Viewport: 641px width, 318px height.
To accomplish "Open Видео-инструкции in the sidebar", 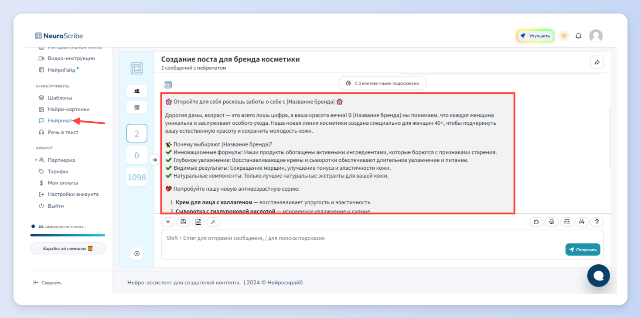I will tap(67, 58).
